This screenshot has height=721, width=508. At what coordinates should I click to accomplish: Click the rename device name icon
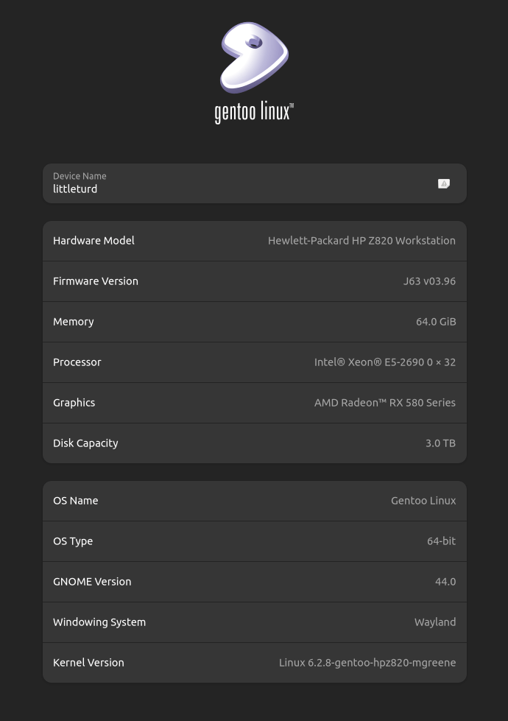point(444,183)
